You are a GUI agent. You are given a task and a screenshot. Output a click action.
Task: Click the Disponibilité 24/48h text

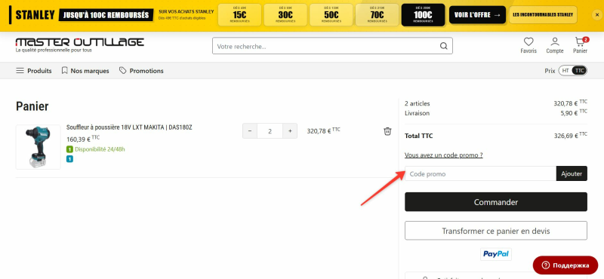click(100, 149)
